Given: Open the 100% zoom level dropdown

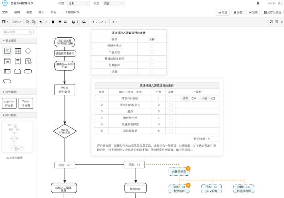Looking at the screenshot, I should pyautogui.click(x=16, y=22).
